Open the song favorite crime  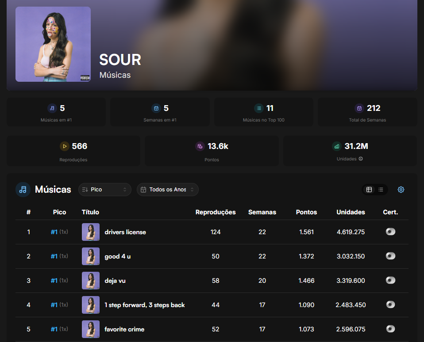[x=124, y=329]
